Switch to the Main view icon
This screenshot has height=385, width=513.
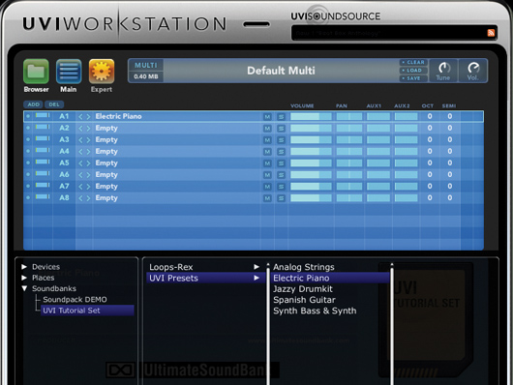[x=69, y=71]
